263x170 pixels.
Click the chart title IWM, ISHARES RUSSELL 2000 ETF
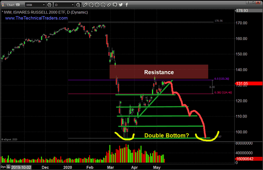[35, 12]
